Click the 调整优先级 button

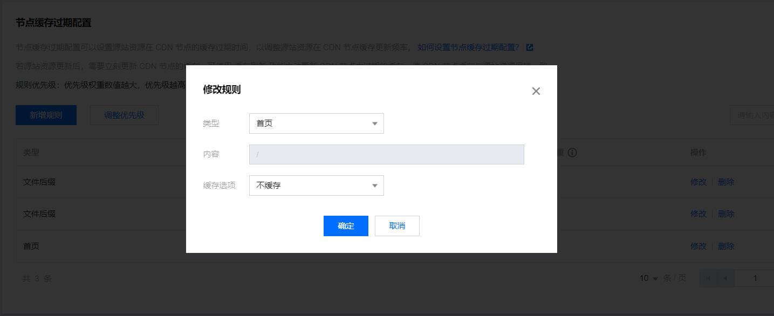coord(124,115)
